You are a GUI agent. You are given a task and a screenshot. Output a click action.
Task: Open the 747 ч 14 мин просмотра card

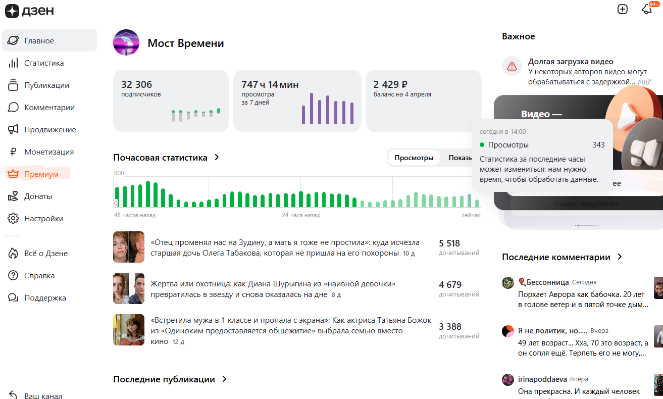click(x=297, y=101)
